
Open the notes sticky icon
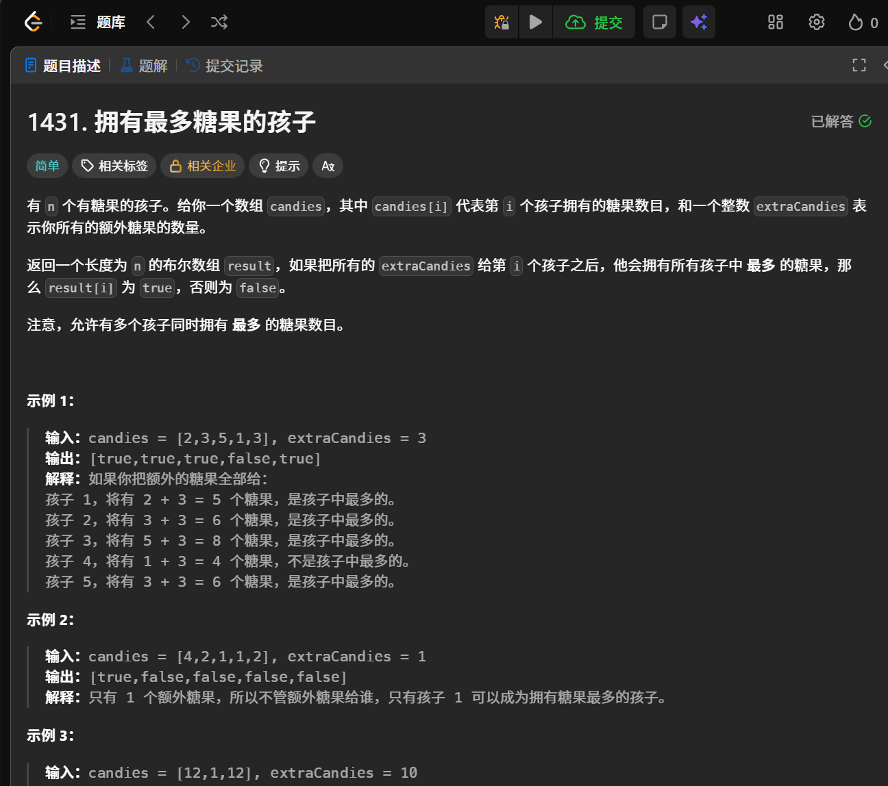(x=660, y=22)
